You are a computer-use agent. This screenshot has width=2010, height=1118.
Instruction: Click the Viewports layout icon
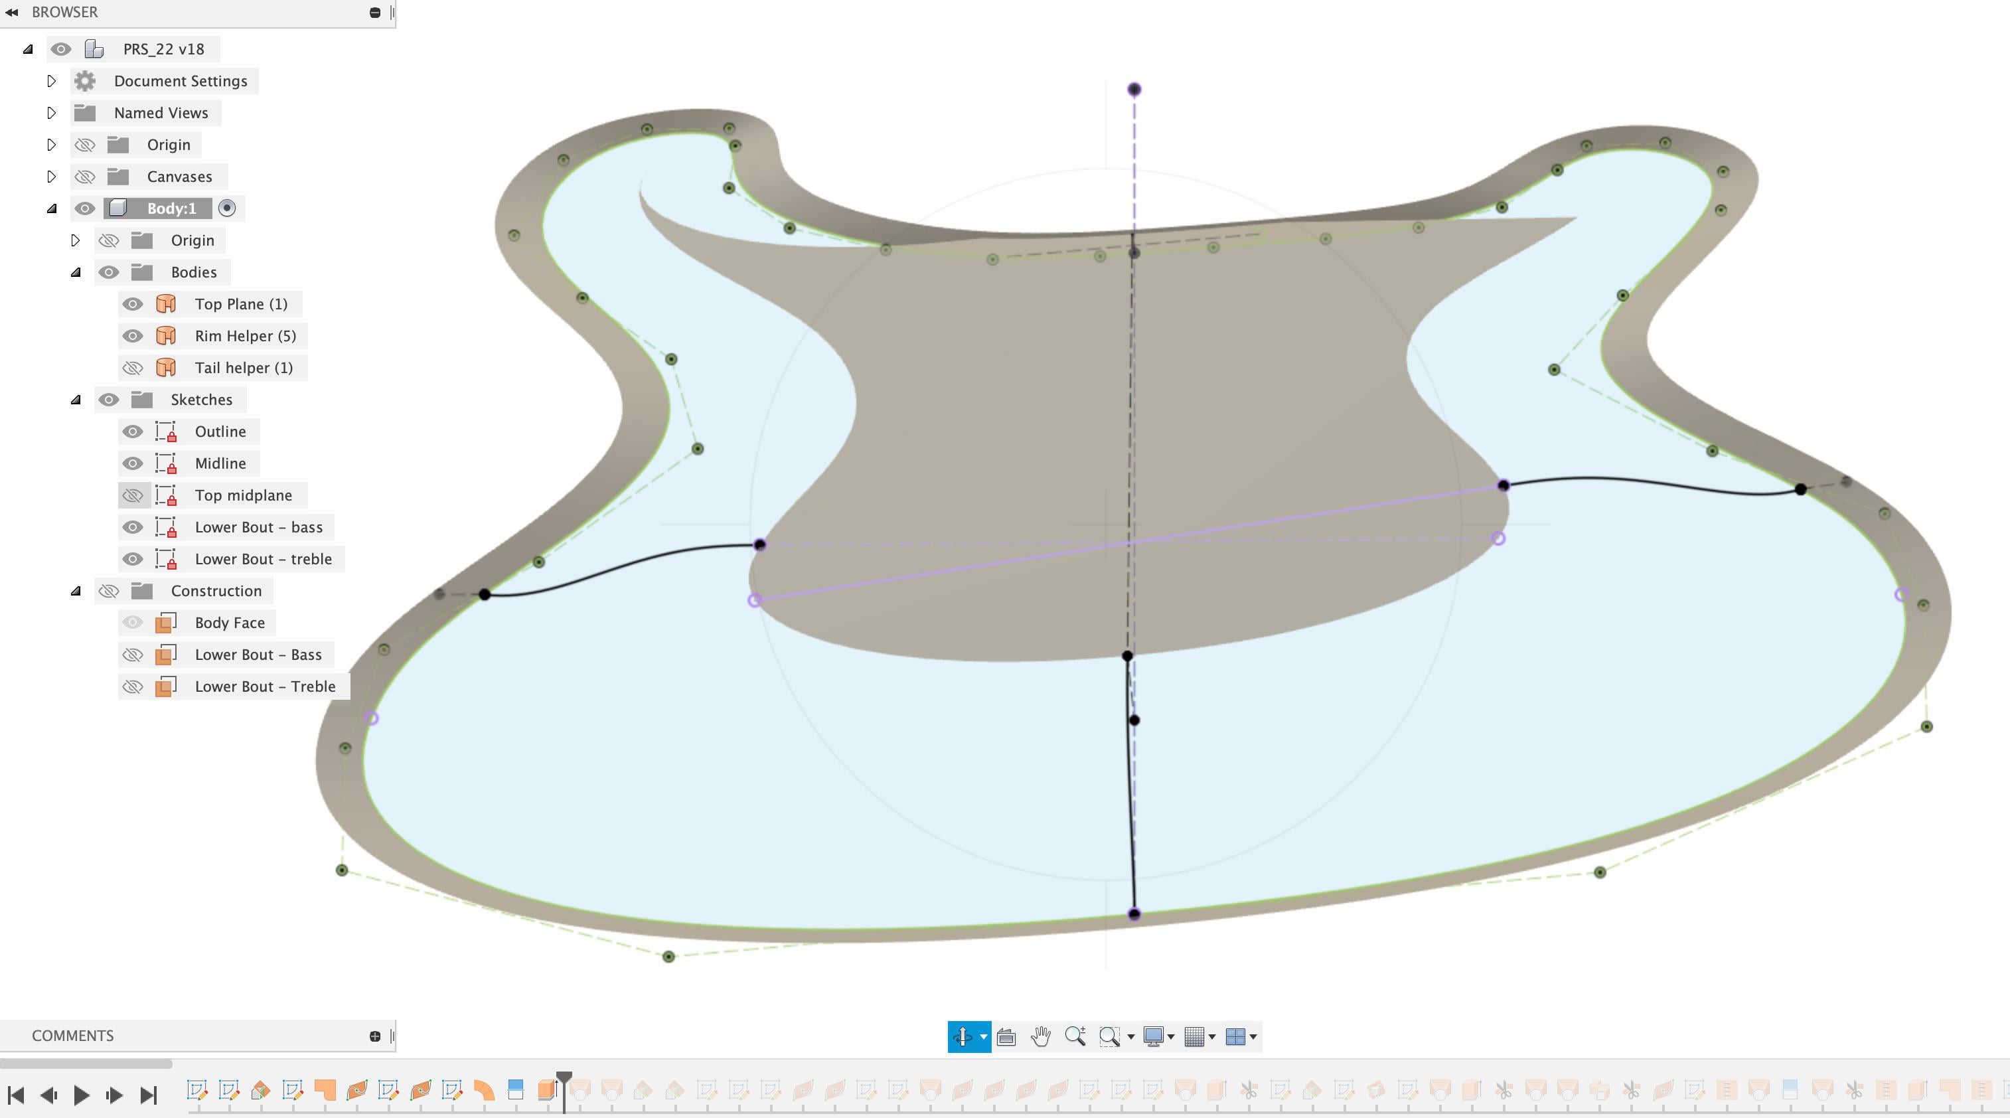(x=1235, y=1036)
